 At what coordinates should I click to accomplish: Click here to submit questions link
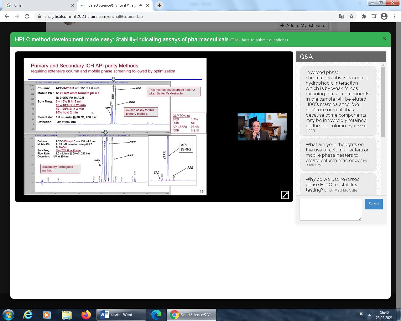point(259,40)
